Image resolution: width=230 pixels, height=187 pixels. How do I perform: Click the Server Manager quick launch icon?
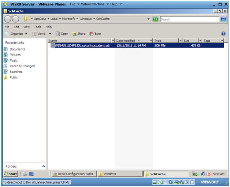coord(25,174)
